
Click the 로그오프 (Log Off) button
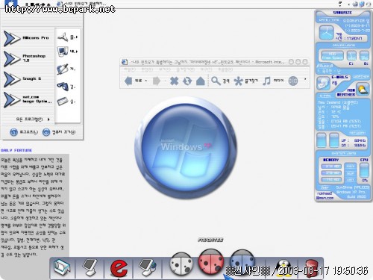click(x=24, y=132)
